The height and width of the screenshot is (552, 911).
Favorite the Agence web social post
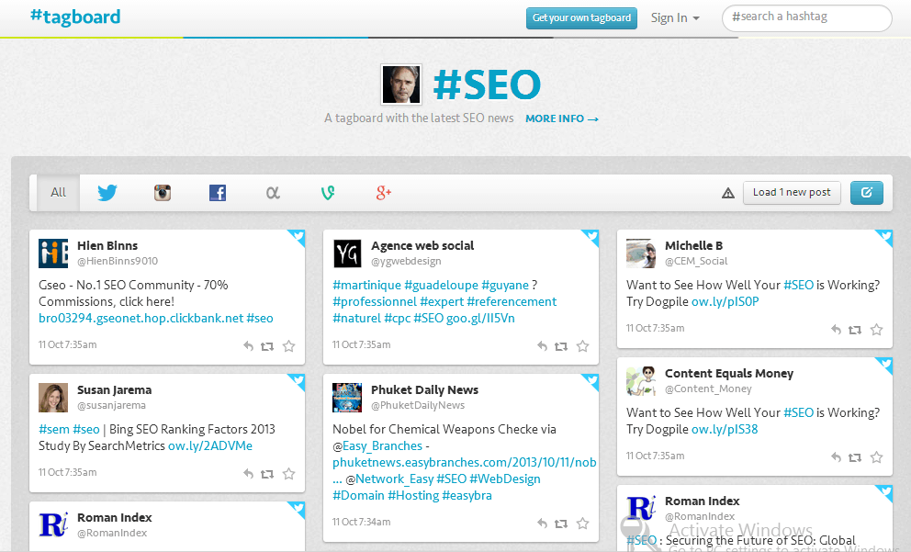coord(583,346)
